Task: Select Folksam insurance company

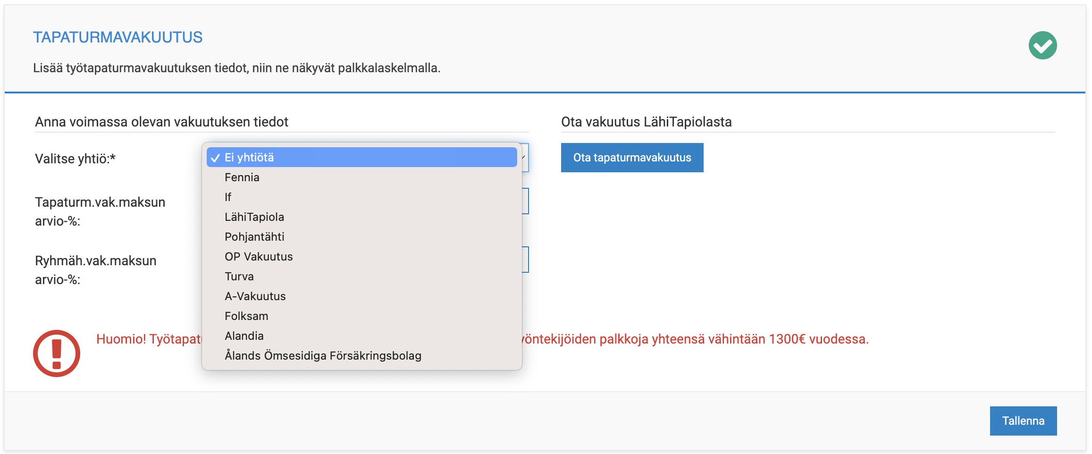Action: [246, 316]
